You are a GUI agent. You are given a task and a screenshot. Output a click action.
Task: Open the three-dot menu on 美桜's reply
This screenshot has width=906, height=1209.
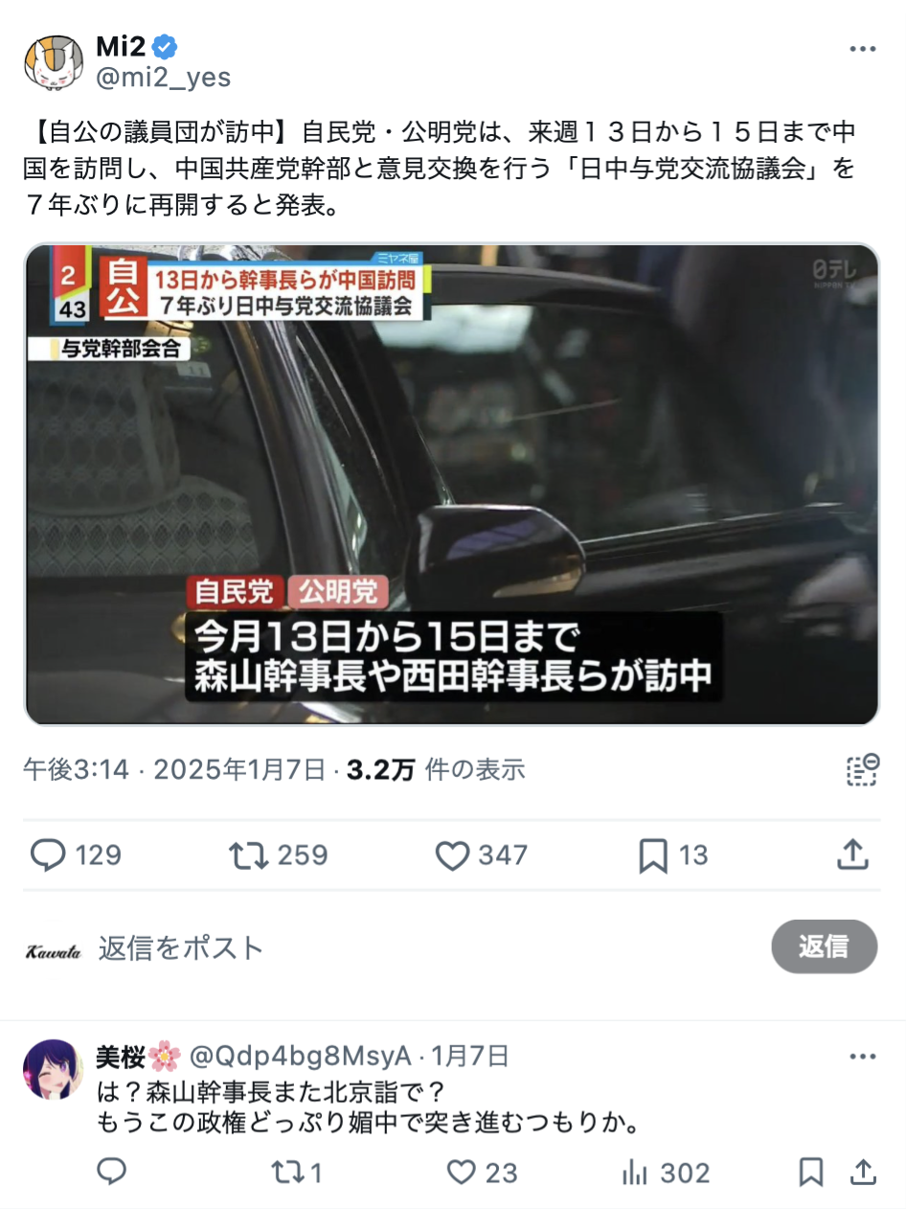coord(863,1057)
